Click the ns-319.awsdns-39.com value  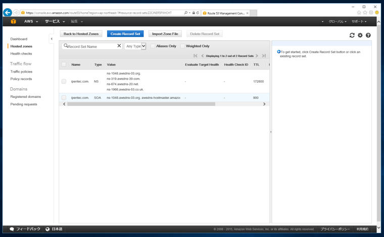click(x=123, y=79)
